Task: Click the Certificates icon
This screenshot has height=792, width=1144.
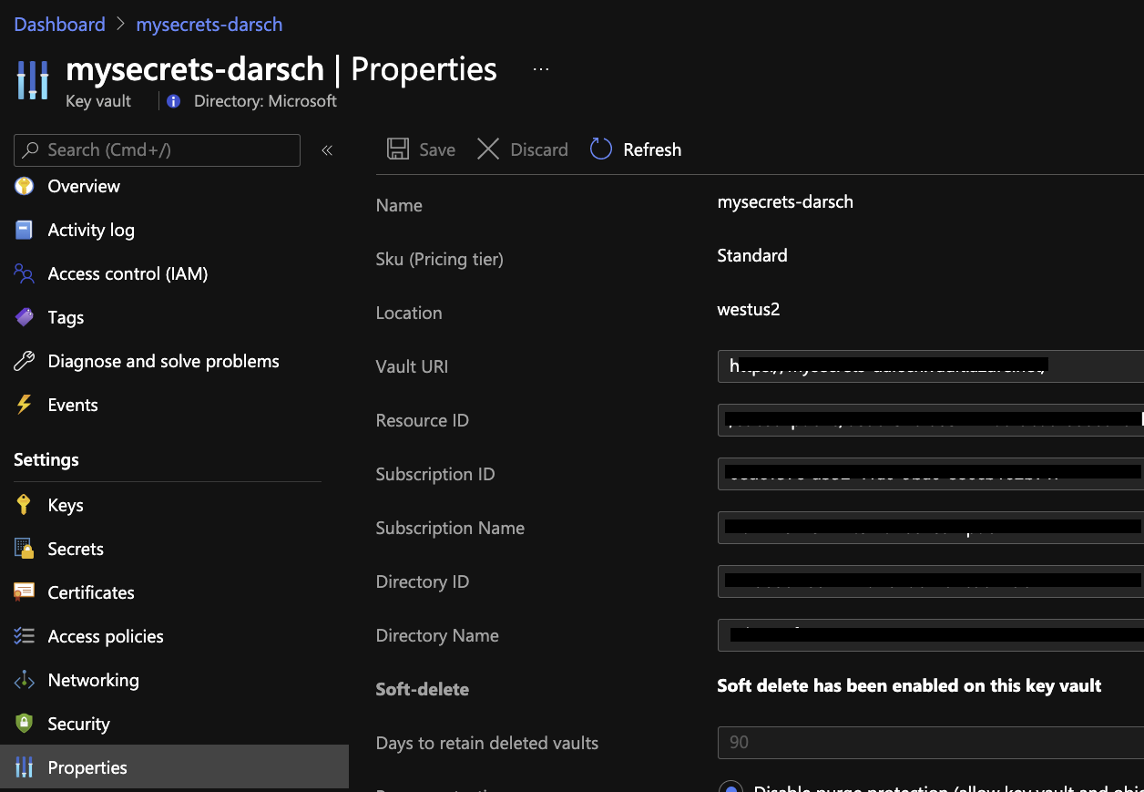Action: pyautogui.click(x=25, y=592)
